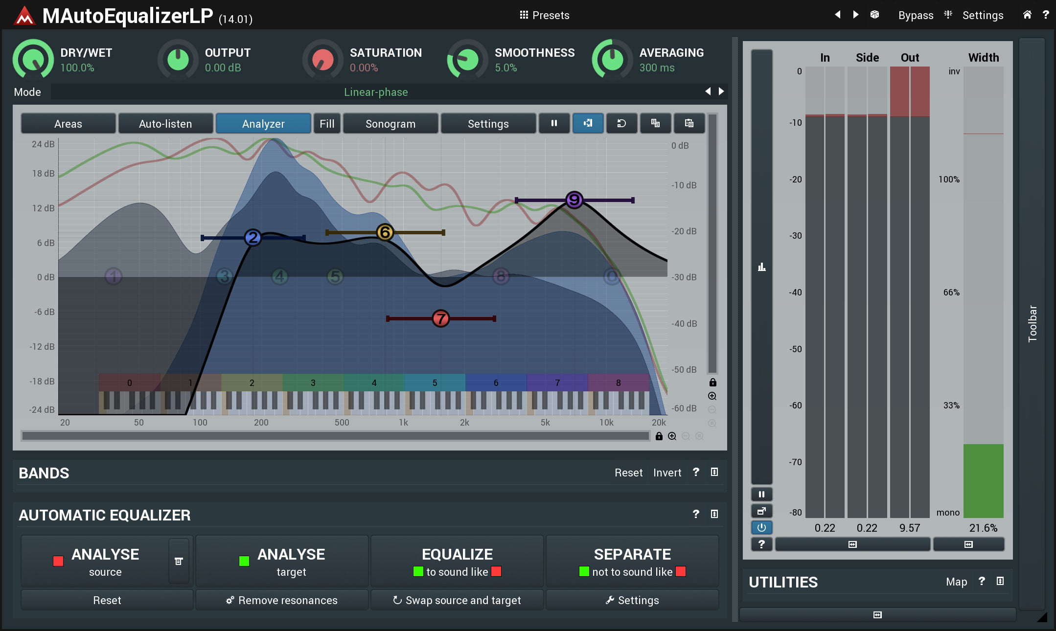1056x631 pixels.
Task: Expand the Bands section panel
Action: pos(714,472)
